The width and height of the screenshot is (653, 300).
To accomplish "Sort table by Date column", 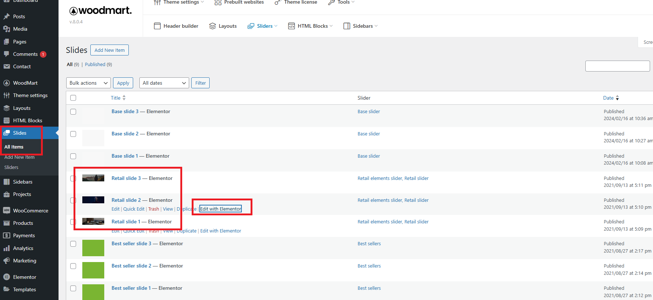I will click(611, 98).
